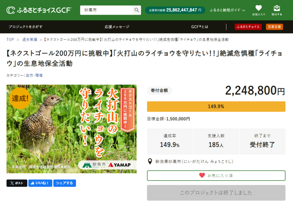Click the 新潟県妙高市(にいがたけん みょうこうし) location text
The width and height of the screenshot is (293, 204).
[x=194, y=161]
